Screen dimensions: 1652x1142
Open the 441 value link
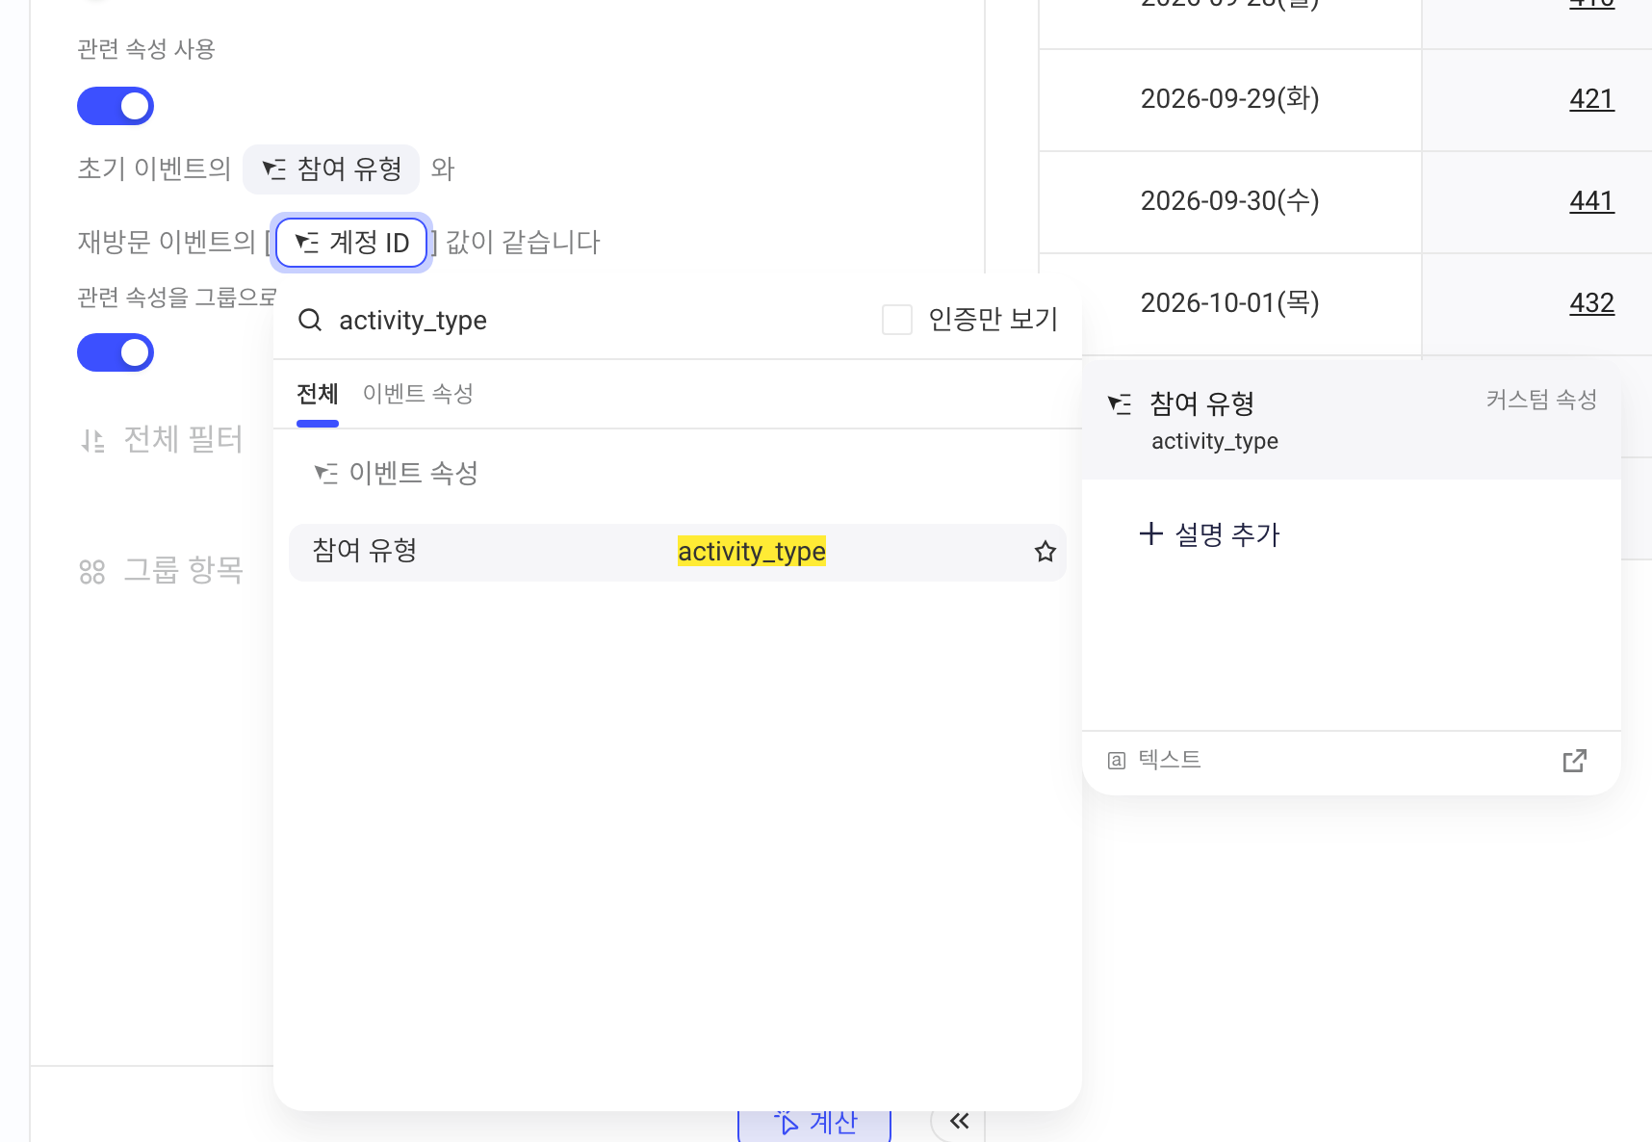1591,201
